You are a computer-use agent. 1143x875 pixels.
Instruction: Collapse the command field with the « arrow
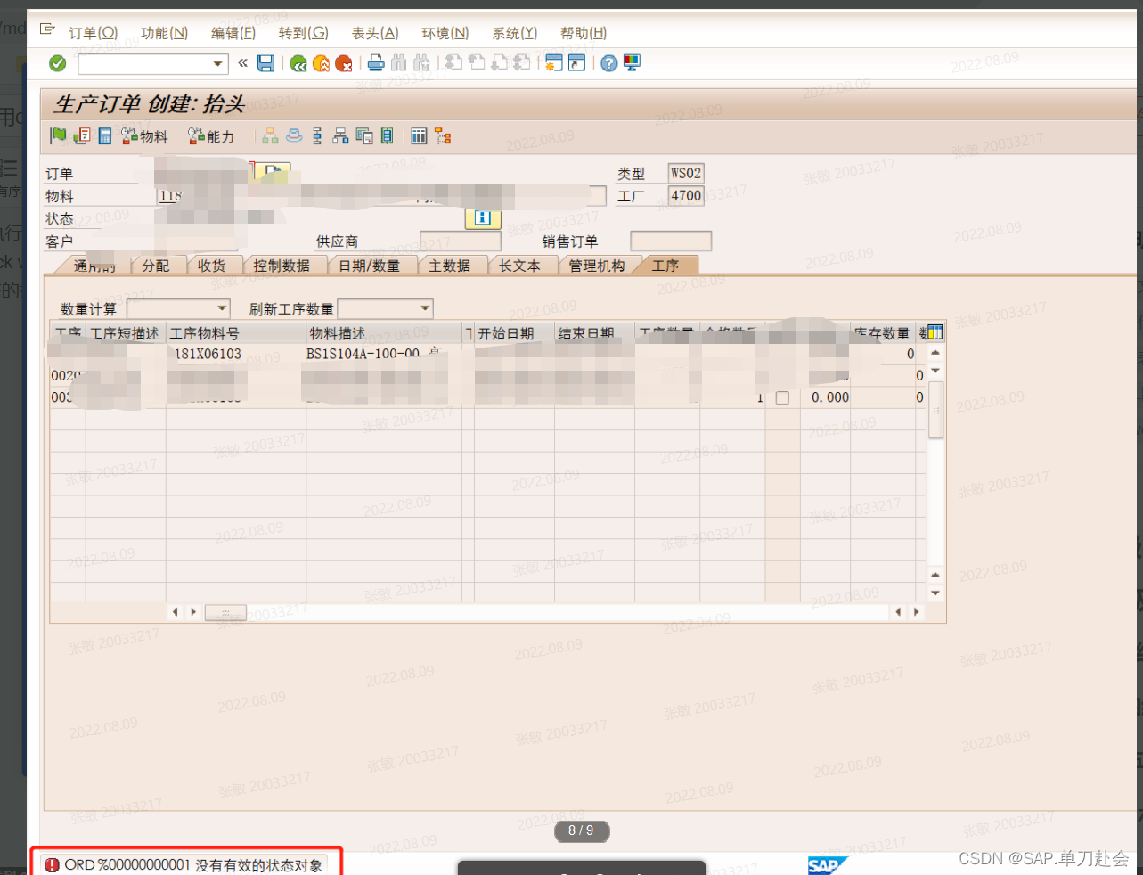242,62
